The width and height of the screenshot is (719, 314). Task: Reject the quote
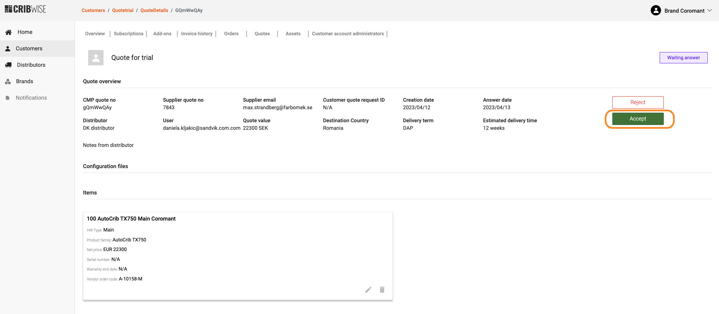[638, 102]
